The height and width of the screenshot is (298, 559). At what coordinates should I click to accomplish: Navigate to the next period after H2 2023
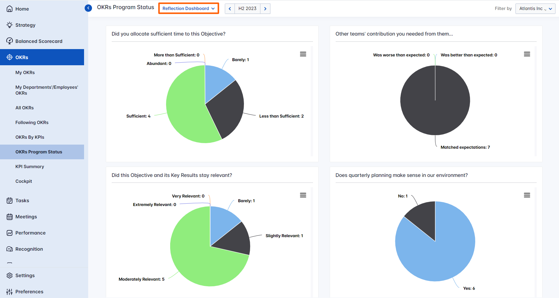pos(265,9)
